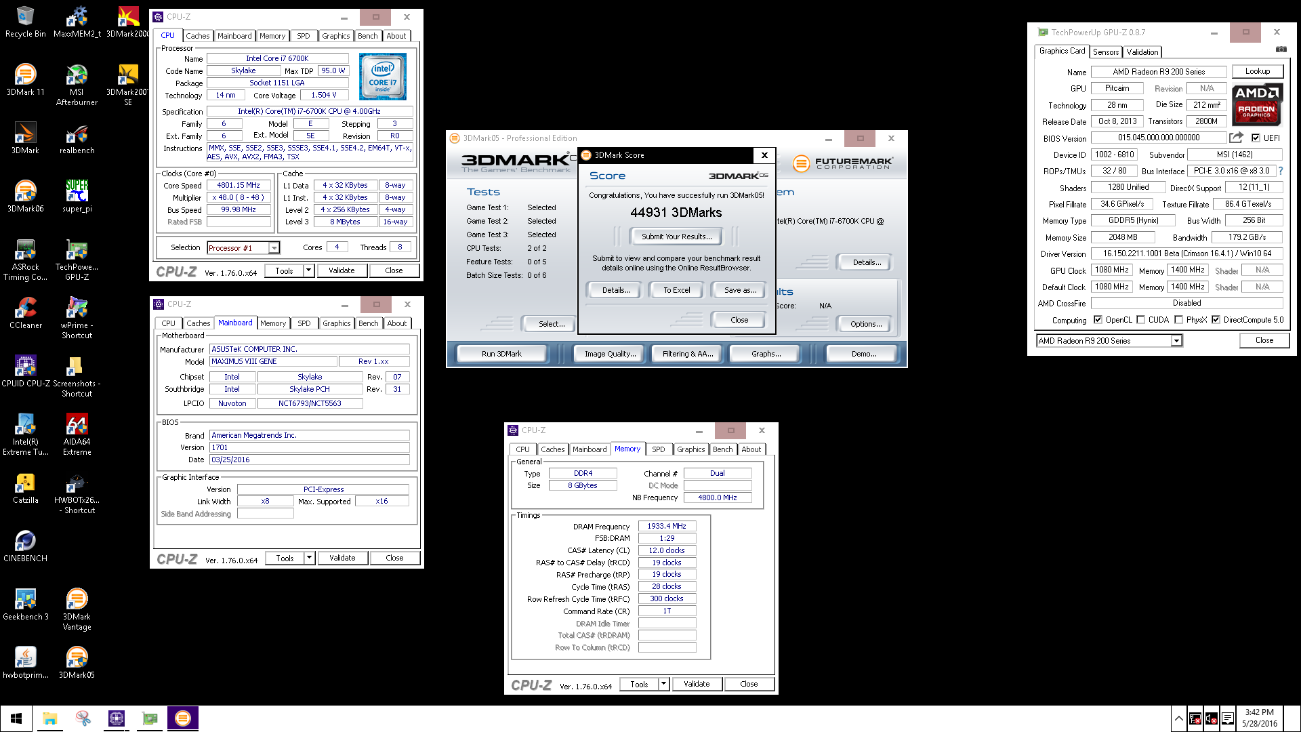1301x732 pixels.
Task: Expand Tools dropdown arrow in CPU tab window
Action: 308,270
